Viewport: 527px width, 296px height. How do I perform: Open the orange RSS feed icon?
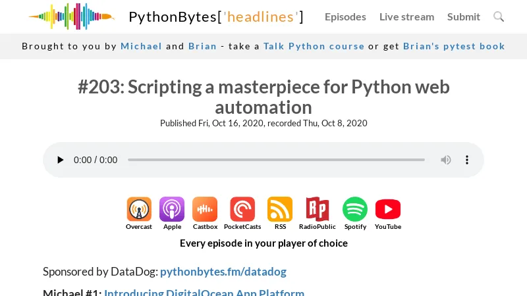[x=280, y=210]
